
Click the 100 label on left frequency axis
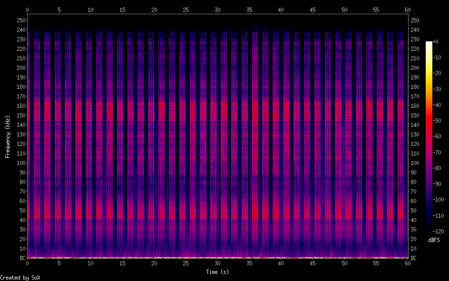(x=21, y=163)
